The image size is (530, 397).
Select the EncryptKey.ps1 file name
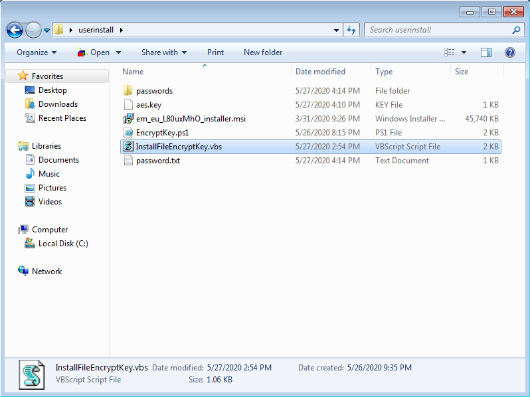[163, 133]
